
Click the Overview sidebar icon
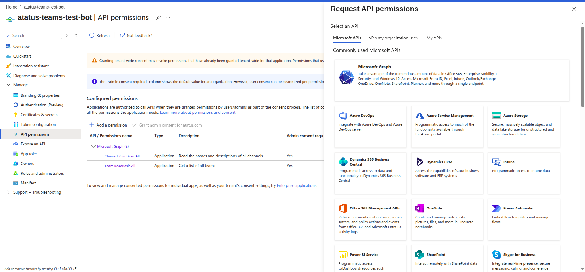pos(8,46)
